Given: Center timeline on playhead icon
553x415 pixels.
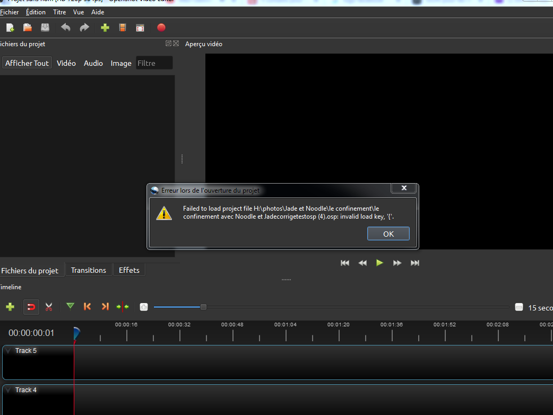Looking at the screenshot, I should pos(123,307).
